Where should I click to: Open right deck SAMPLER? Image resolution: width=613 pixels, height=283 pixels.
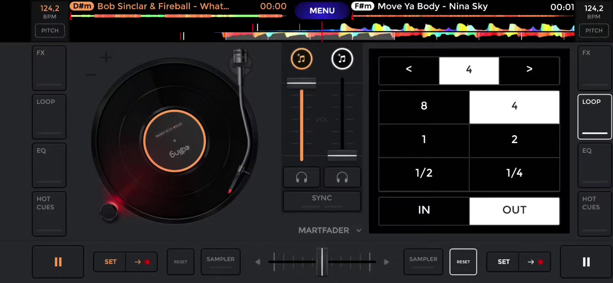(423, 262)
